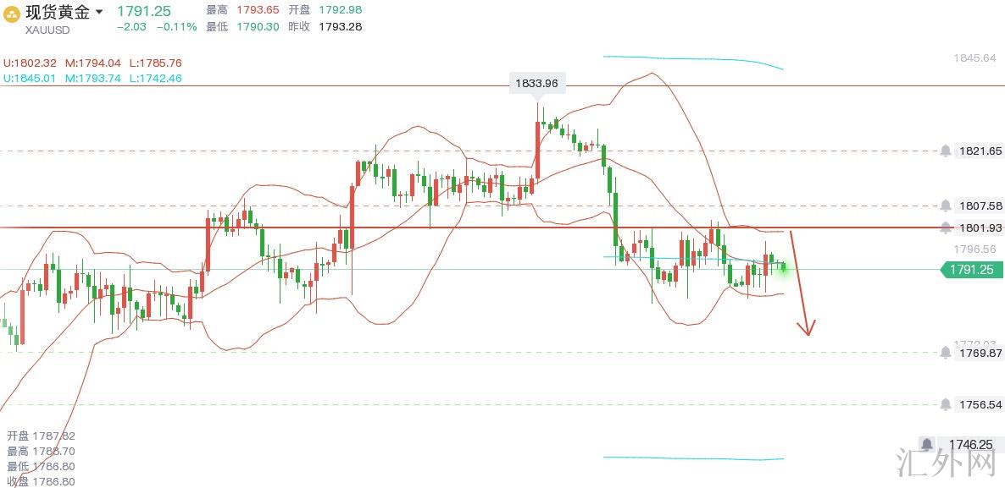1005x488 pixels.
Task: Click the 开盘 1787.82 readout
Action: (x=41, y=436)
